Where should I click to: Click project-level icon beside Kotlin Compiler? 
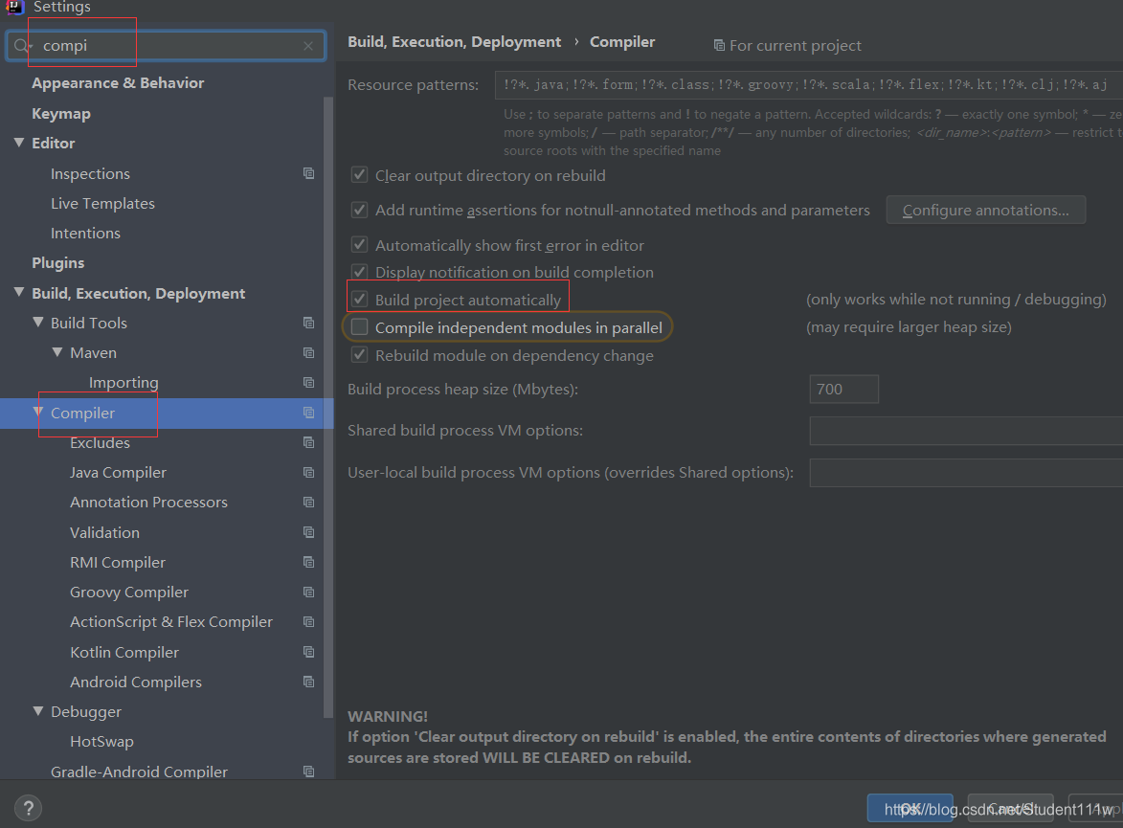308,652
